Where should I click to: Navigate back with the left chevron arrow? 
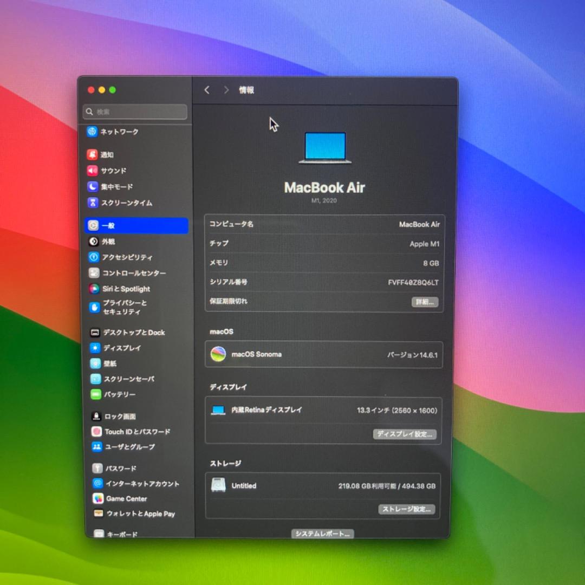click(206, 90)
